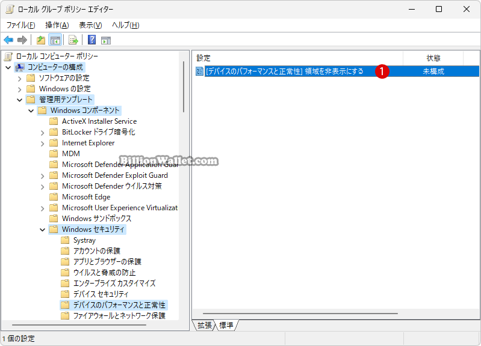Click the コンピューターの構成 computer icon
481x346 pixels.
[x=20, y=67]
